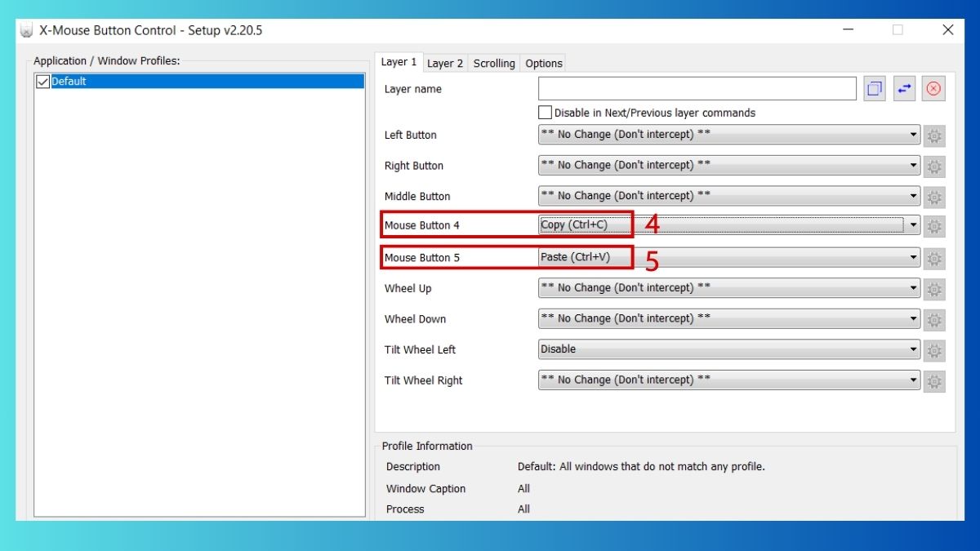Open Tilt Wheel Right settings gear

[x=934, y=380]
